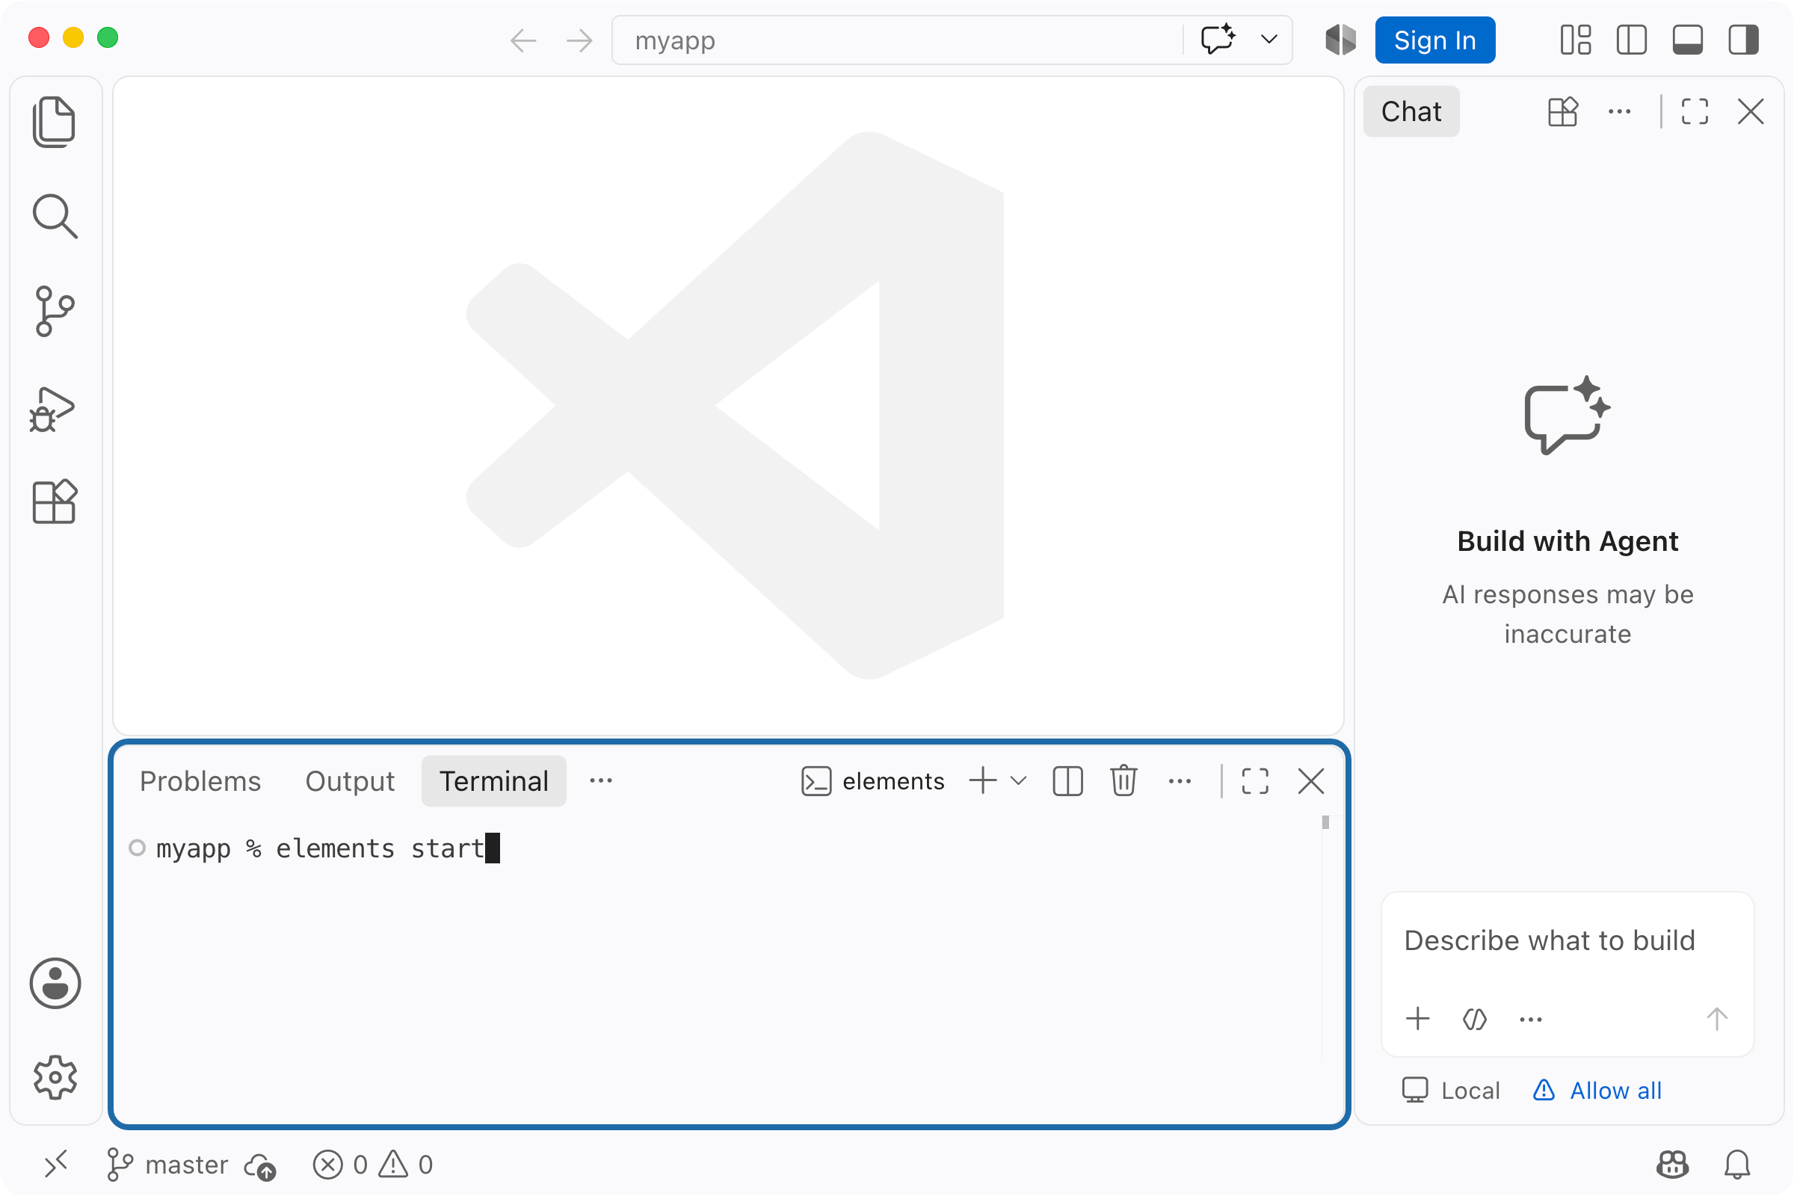Open the chat input more options ellipsis

tap(1530, 1020)
